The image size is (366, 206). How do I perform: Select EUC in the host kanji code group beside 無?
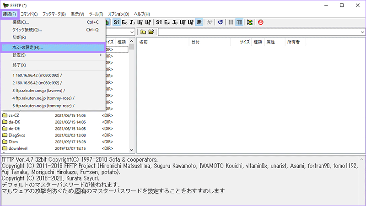pyautogui.click(x=167, y=22)
